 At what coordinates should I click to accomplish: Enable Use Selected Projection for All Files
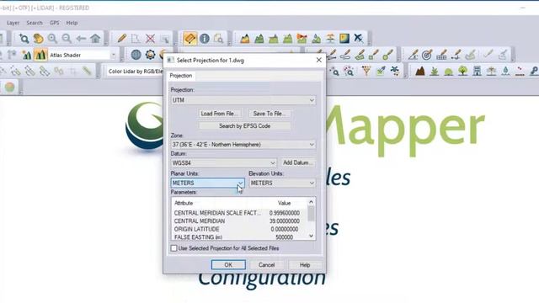tap(174, 248)
